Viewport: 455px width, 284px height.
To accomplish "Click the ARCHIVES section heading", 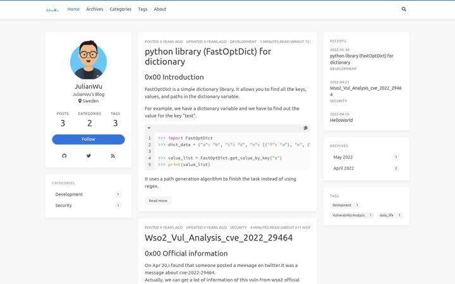I will pyautogui.click(x=339, y=146).
